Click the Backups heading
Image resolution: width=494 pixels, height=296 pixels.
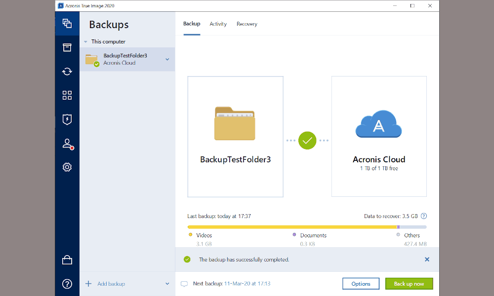click(x=109, y=25)
